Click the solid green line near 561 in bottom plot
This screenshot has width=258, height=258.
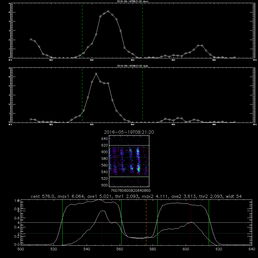(122, 222)
